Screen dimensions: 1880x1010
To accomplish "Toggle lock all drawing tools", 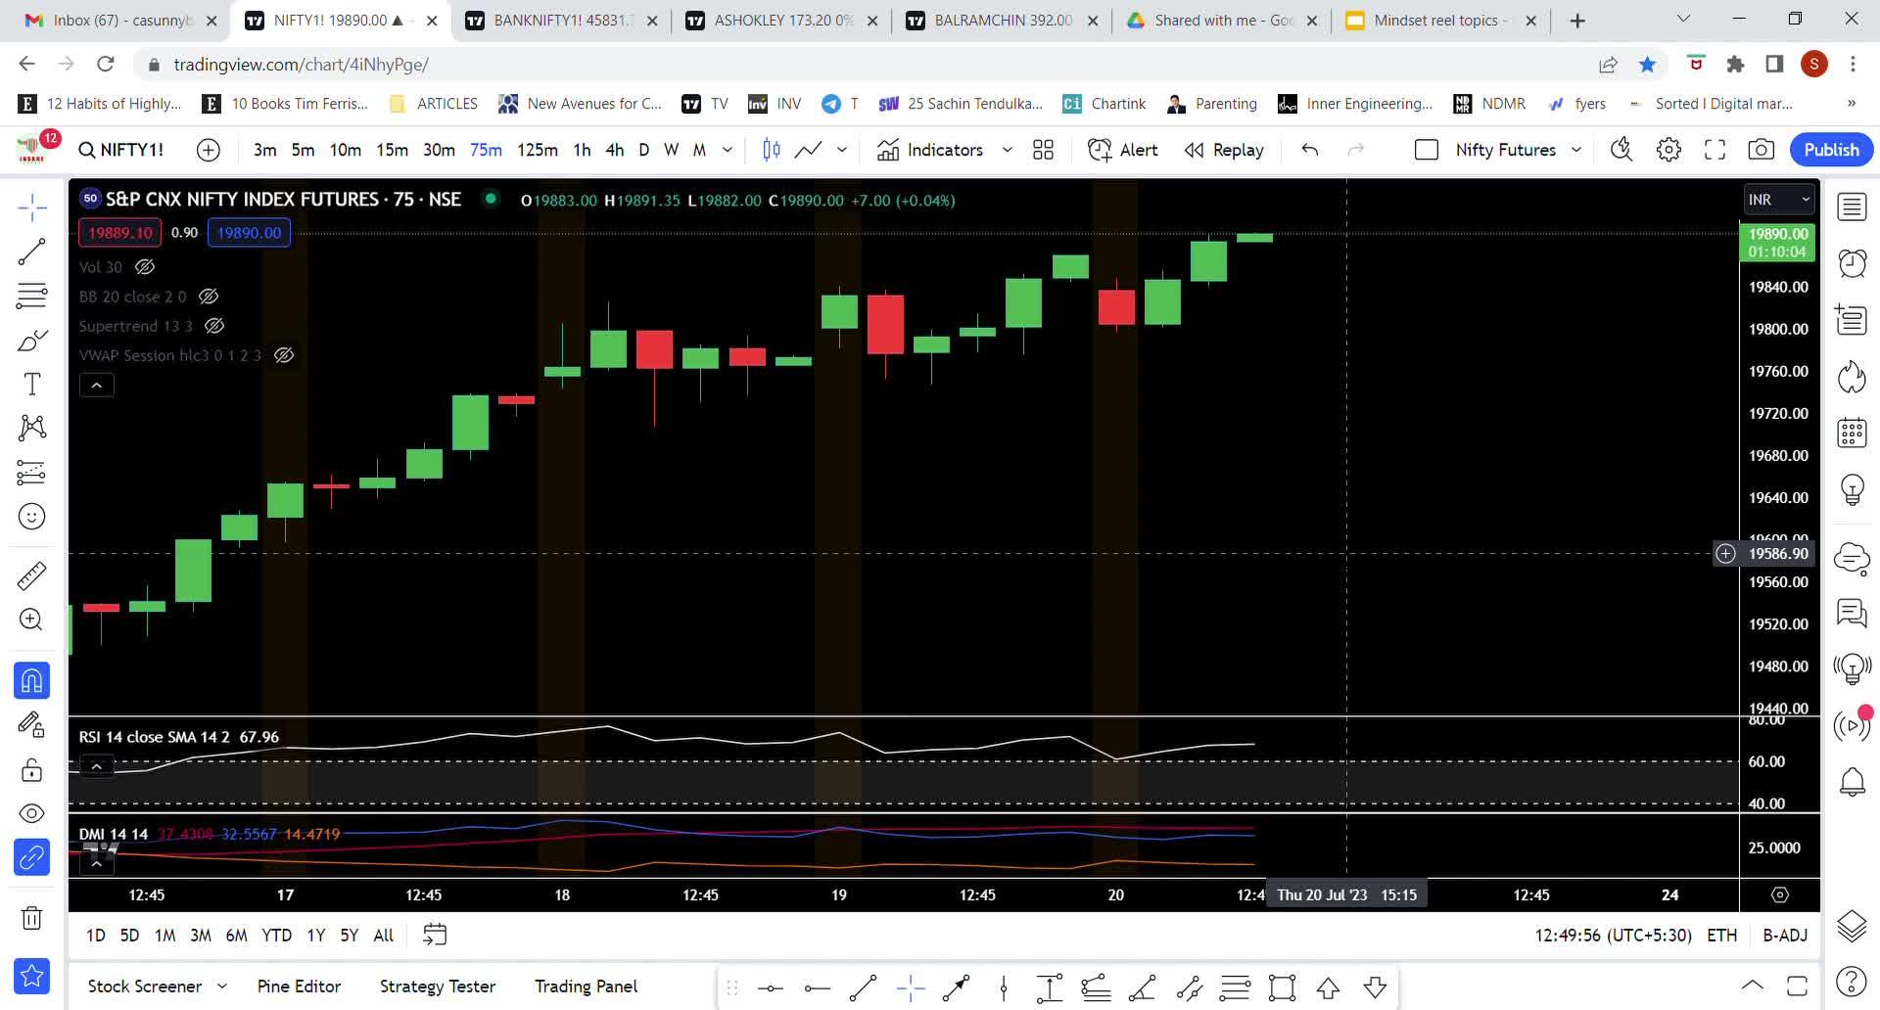I will (x=32, y=770).
